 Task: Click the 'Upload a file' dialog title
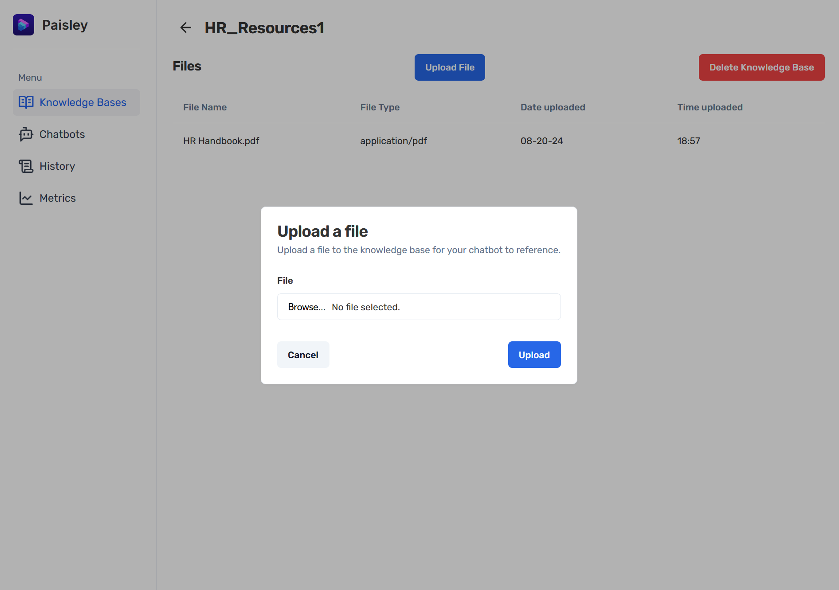322,231
